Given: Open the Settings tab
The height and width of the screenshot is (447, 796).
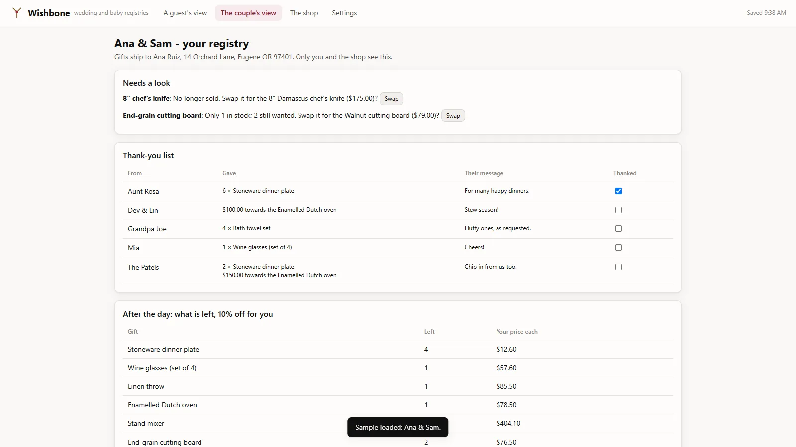Looking at the screenshot, I should click(x=344, y=13).
